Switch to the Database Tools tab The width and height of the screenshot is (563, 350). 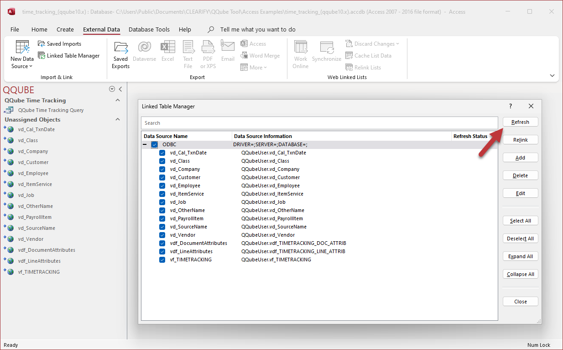(149, 29)
